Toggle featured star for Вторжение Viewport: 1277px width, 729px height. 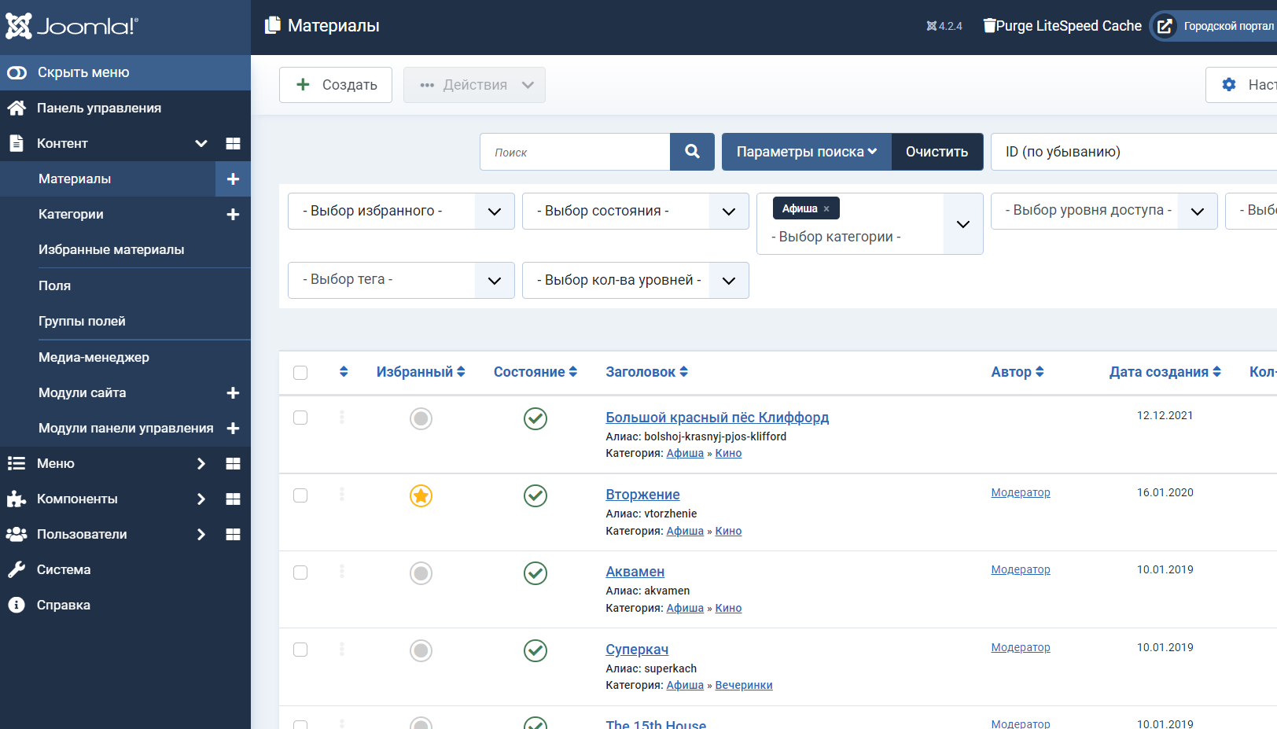point(421,495)
